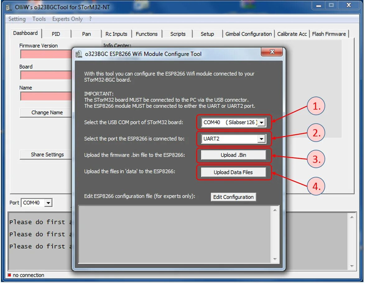The image size is (365, 283).
Task: Click the COM40 Silabser USB port combo box
Action: (233, 122)
